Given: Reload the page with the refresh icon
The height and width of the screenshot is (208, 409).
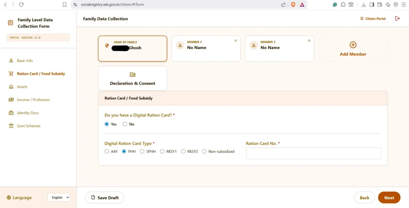Looking at the screenshot, I should pos(22,4).
